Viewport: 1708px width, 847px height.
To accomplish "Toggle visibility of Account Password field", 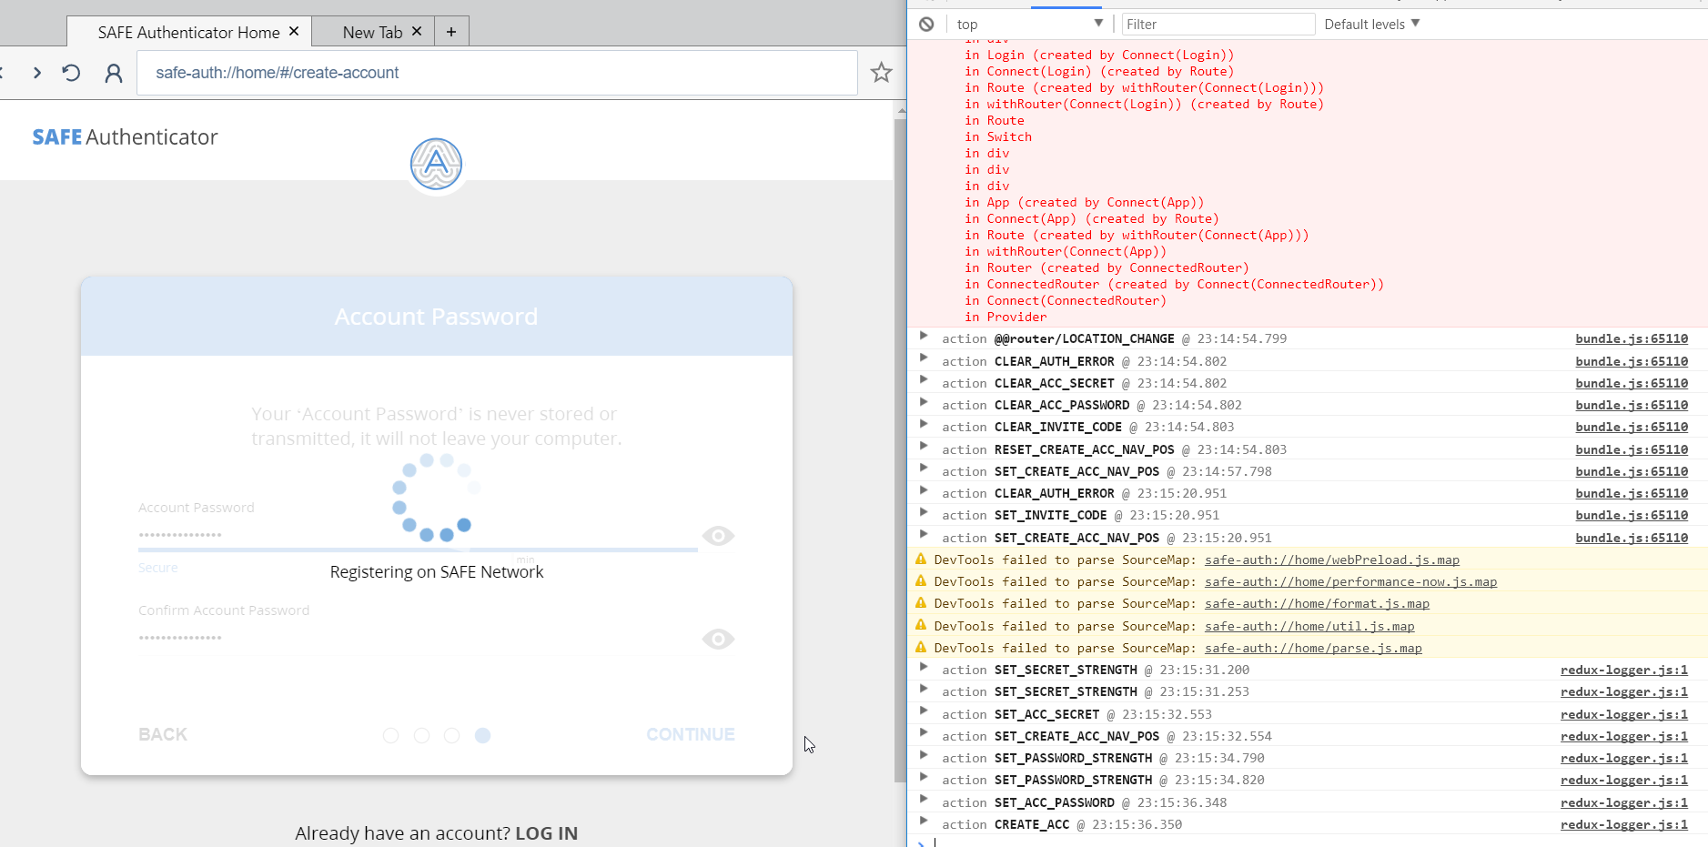I will [x=718, y=536].
